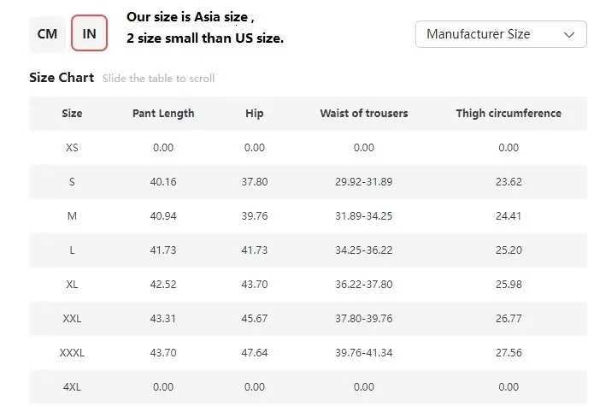
Task: Select the L size row
Action: point(72,250)
